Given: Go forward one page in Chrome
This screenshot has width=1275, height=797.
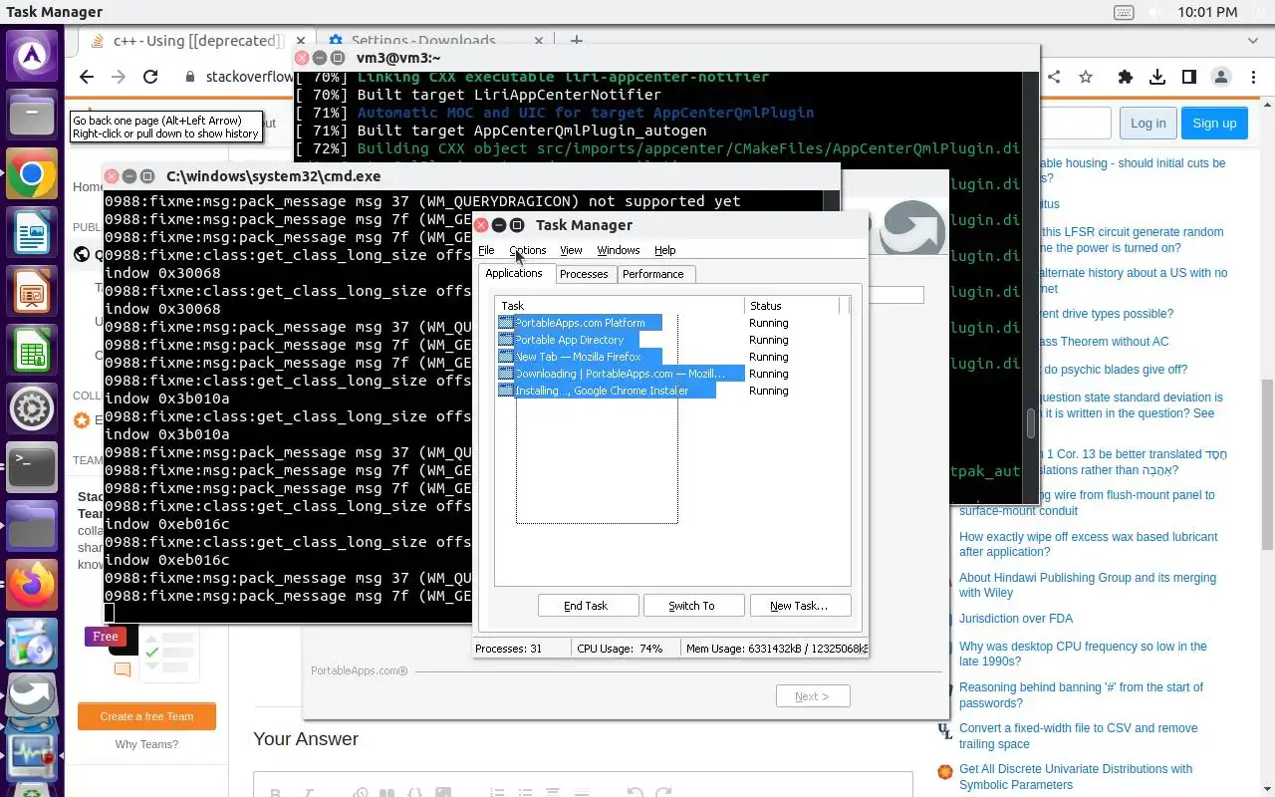Looking at the screenshot, I should (x=119, y=77).
